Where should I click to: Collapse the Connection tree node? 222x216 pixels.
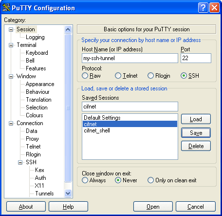point(11,123)
